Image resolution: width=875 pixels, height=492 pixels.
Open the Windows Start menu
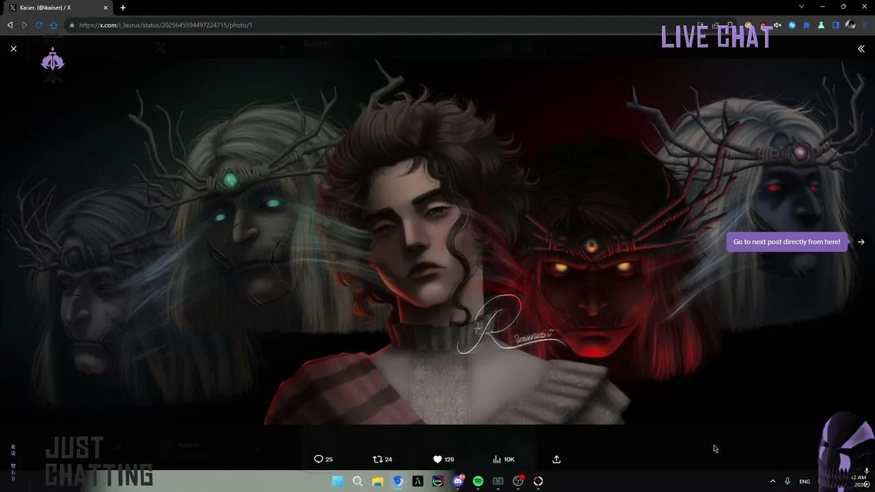(337, 481)
